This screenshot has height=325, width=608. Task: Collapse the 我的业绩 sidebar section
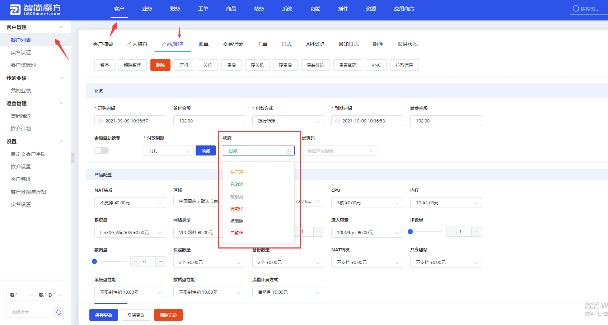(62, 78)
